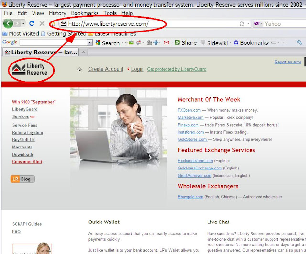306x254 pixels.
Task: Open the Service Fees sidebar link
Action: [25, 125]
